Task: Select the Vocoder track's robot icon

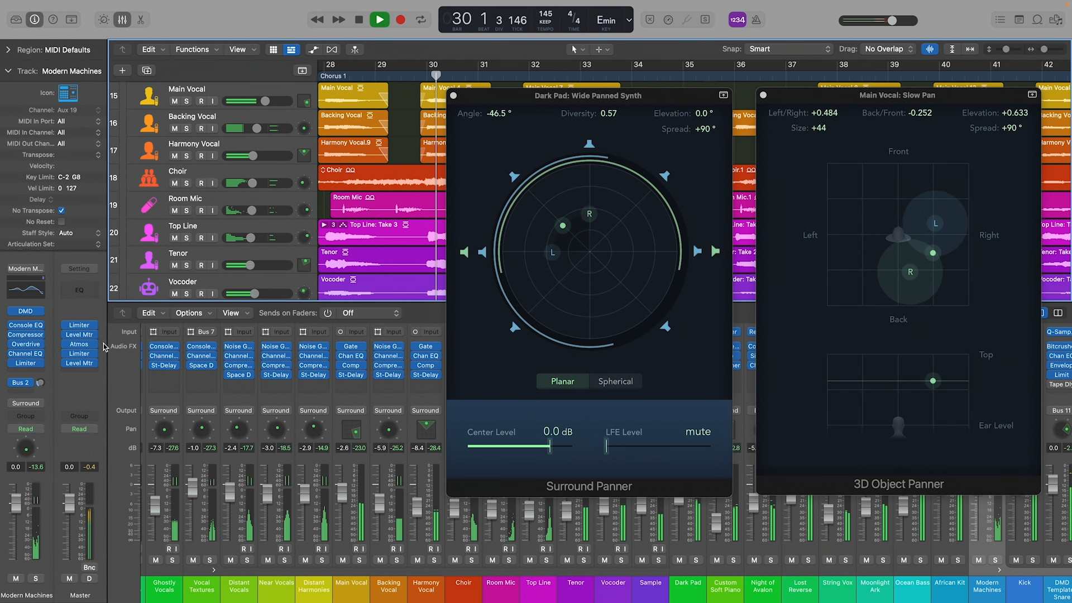Action: pyautogui.click(x=148, y=286)
